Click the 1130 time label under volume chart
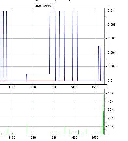The width and height of the screenshot is (128, 141). coord(12,137)
